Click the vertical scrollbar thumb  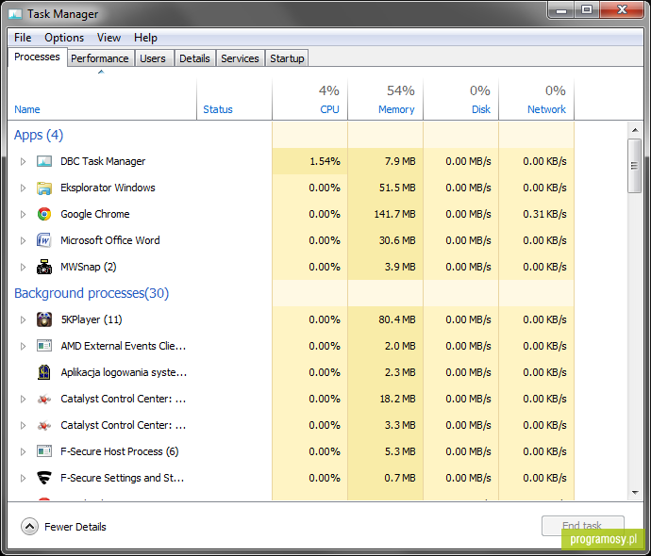click(x=634, y=166)
